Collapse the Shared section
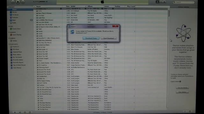204x114 pixels. [x=9, y=32]
